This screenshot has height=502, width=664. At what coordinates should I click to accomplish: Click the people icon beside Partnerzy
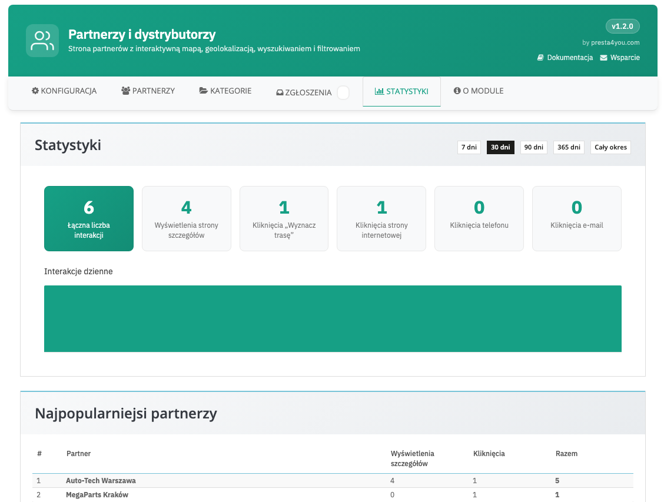pos(125,91)
